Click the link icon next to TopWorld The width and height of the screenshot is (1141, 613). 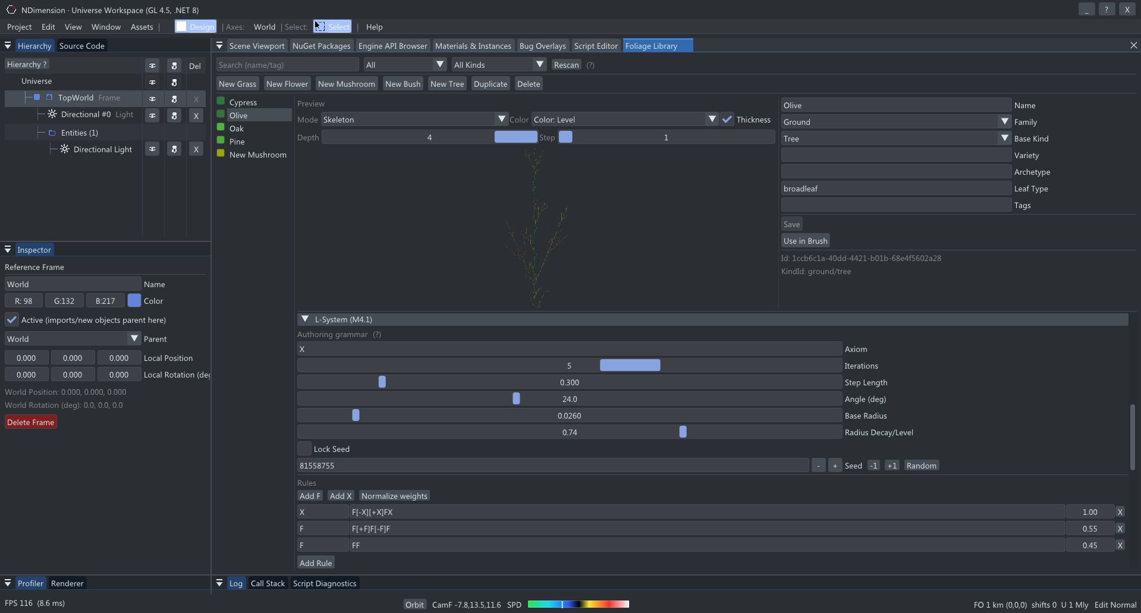tap(174, 99)
